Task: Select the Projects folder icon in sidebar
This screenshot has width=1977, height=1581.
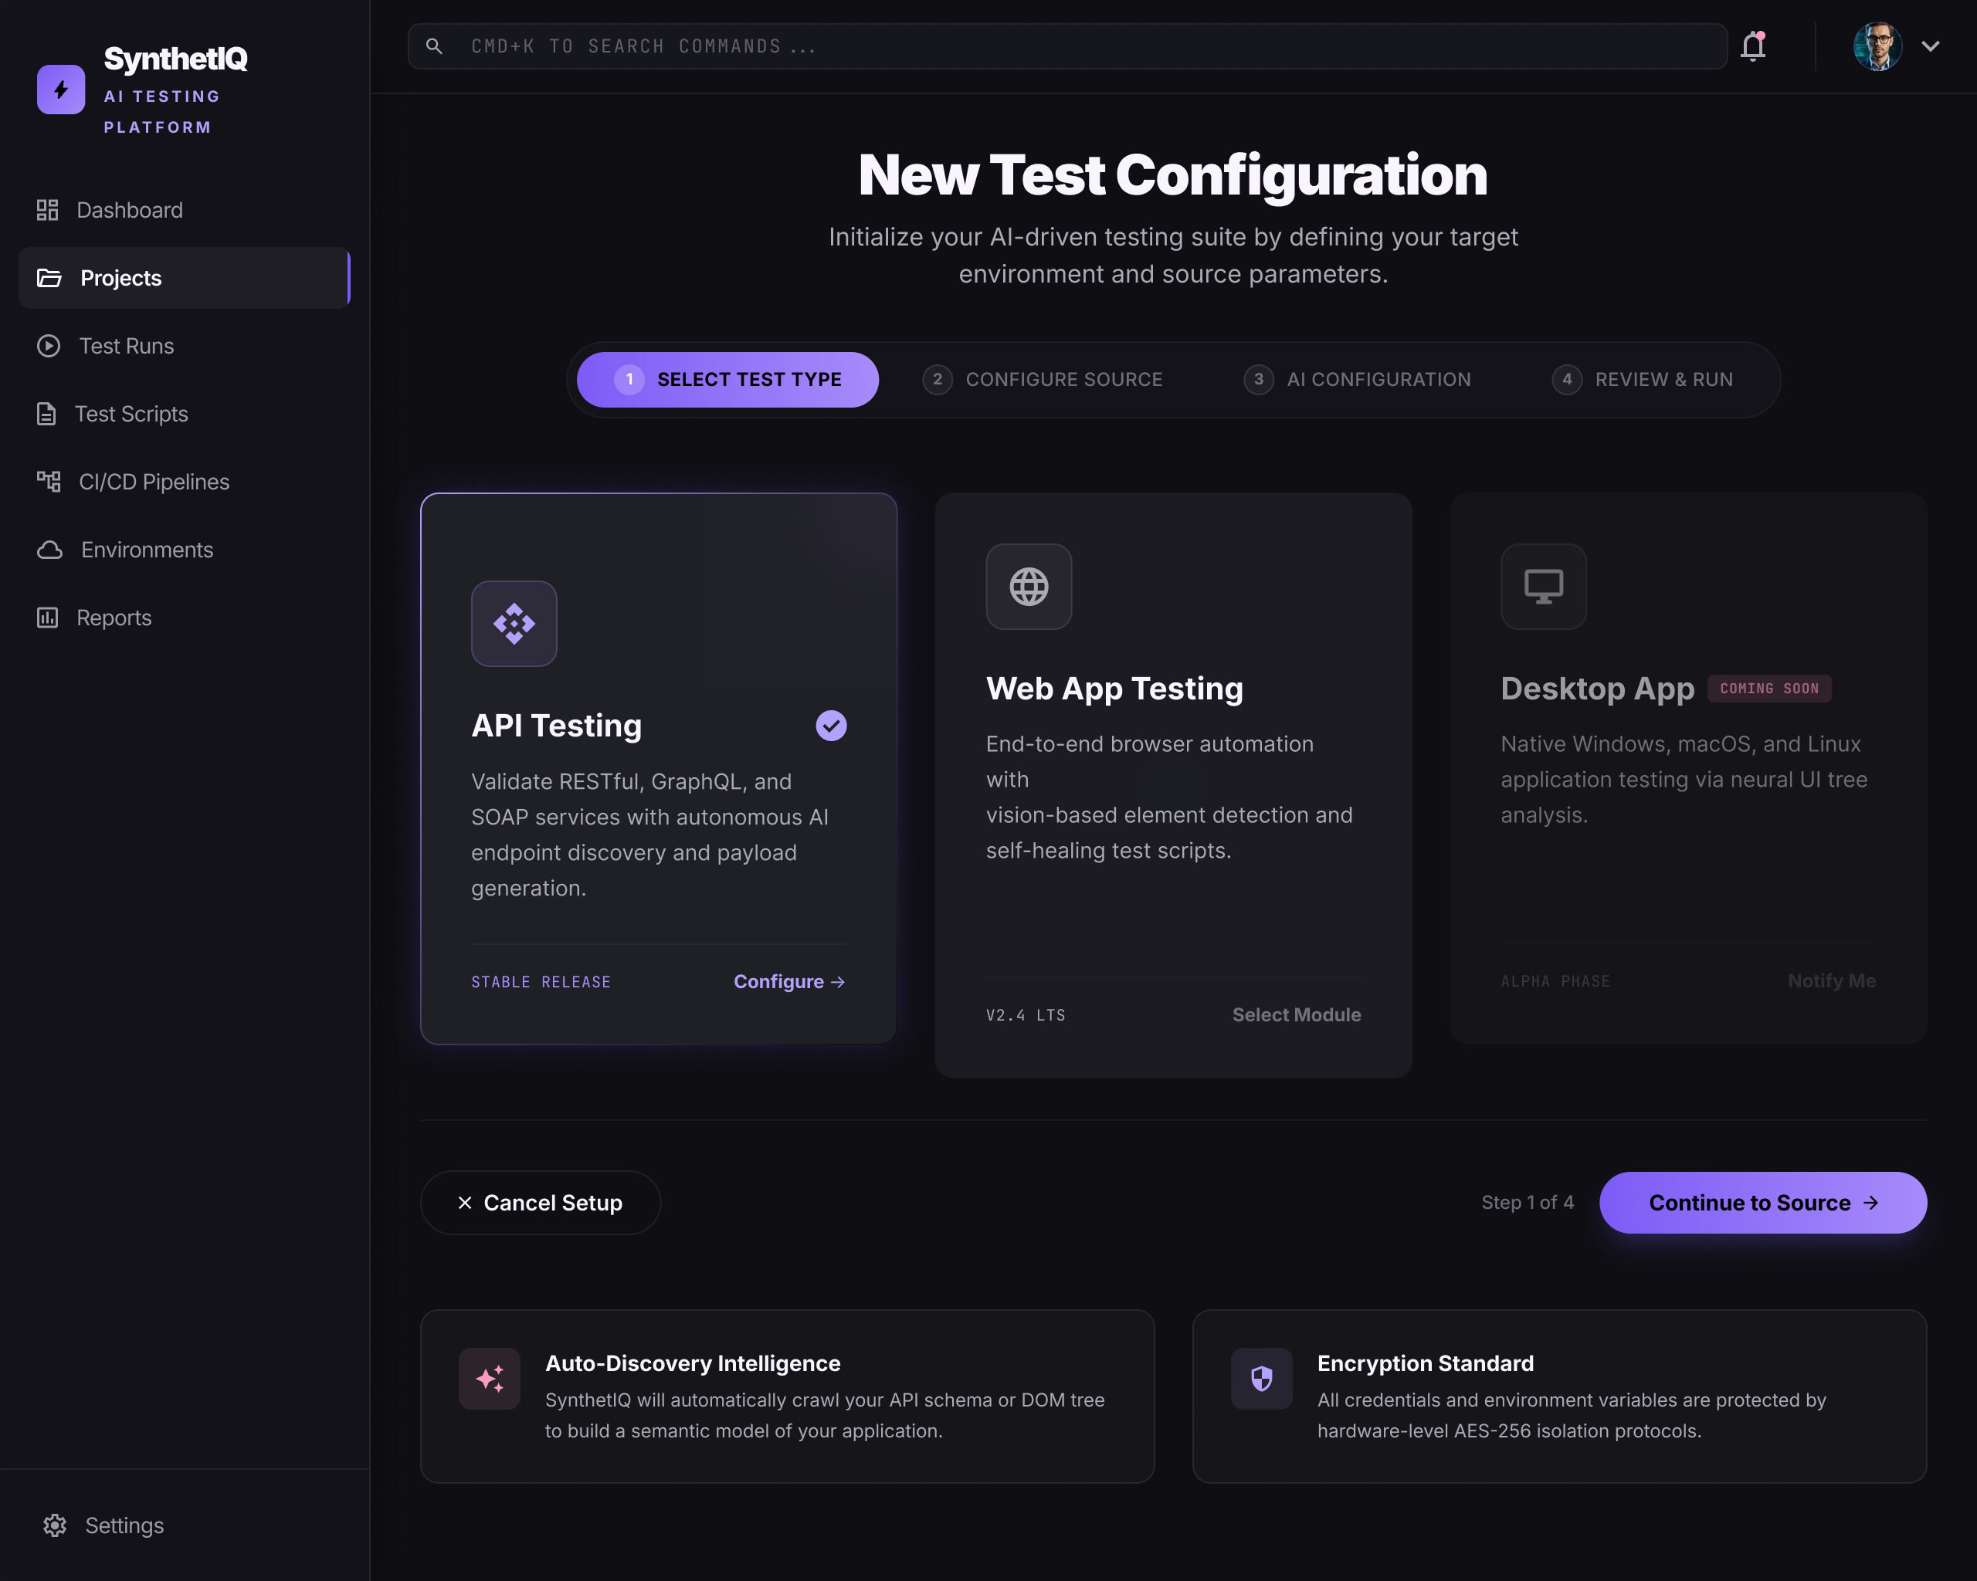Action: [x=49, y=278]
